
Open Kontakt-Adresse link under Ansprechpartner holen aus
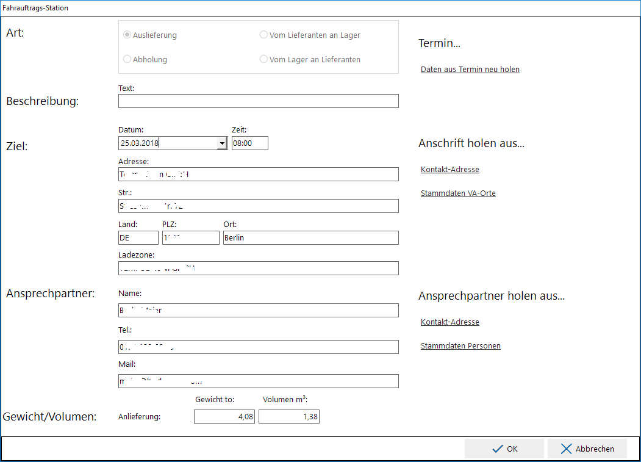(449, 322)
